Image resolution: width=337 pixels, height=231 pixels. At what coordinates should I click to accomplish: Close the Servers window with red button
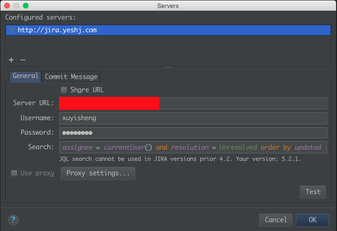tap(7, 6)
